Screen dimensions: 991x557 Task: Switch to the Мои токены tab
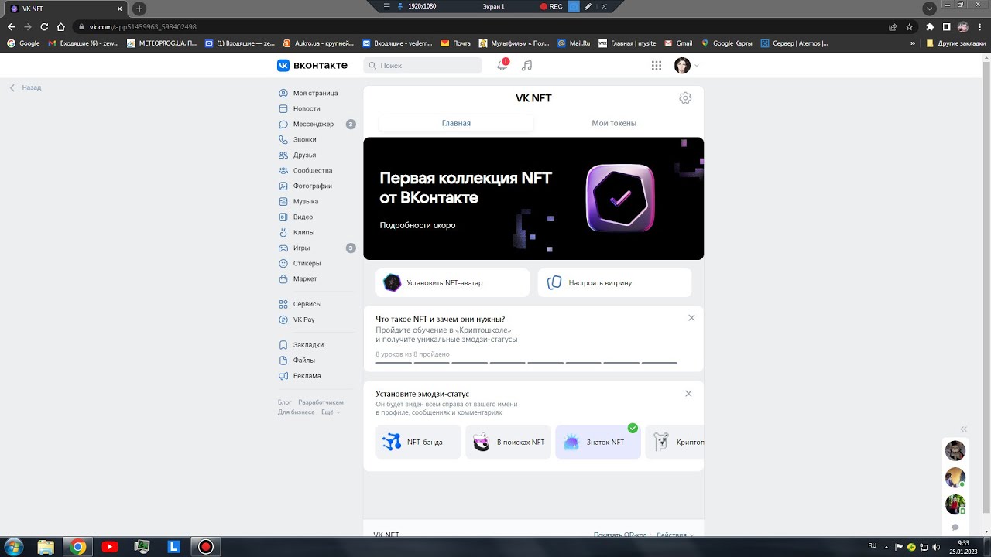(x=614, y=123)
